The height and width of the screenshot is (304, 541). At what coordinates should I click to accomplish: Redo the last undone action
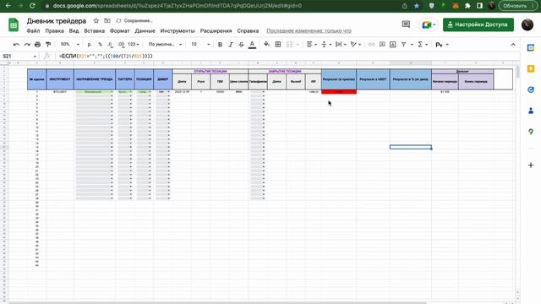(27, 45)
